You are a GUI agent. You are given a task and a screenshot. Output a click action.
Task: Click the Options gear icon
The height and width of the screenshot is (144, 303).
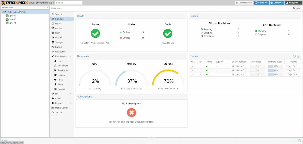click(x=53, y=38)
